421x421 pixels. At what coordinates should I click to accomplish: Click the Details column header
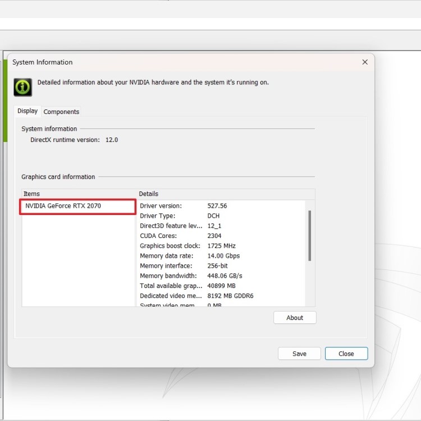[x=225, y=194]
